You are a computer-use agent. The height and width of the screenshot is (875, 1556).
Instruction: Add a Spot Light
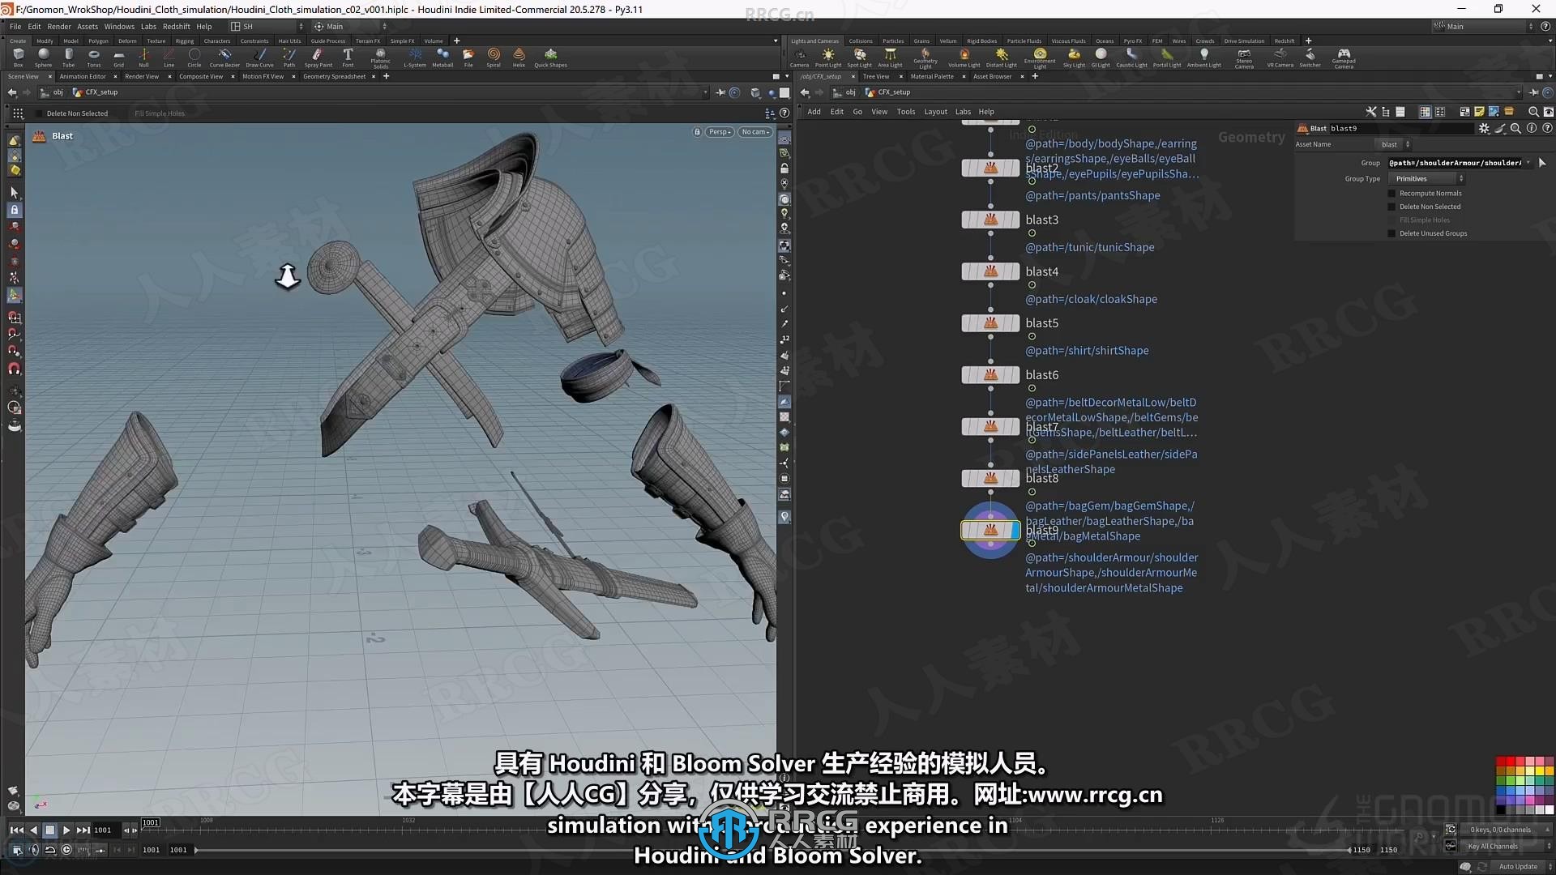pos(859,58)
